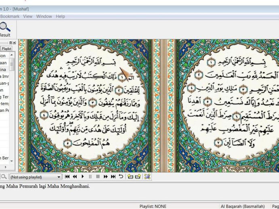Select the list row ending in 'Ber'
This screenshot has height=209, width=279.
4,158
